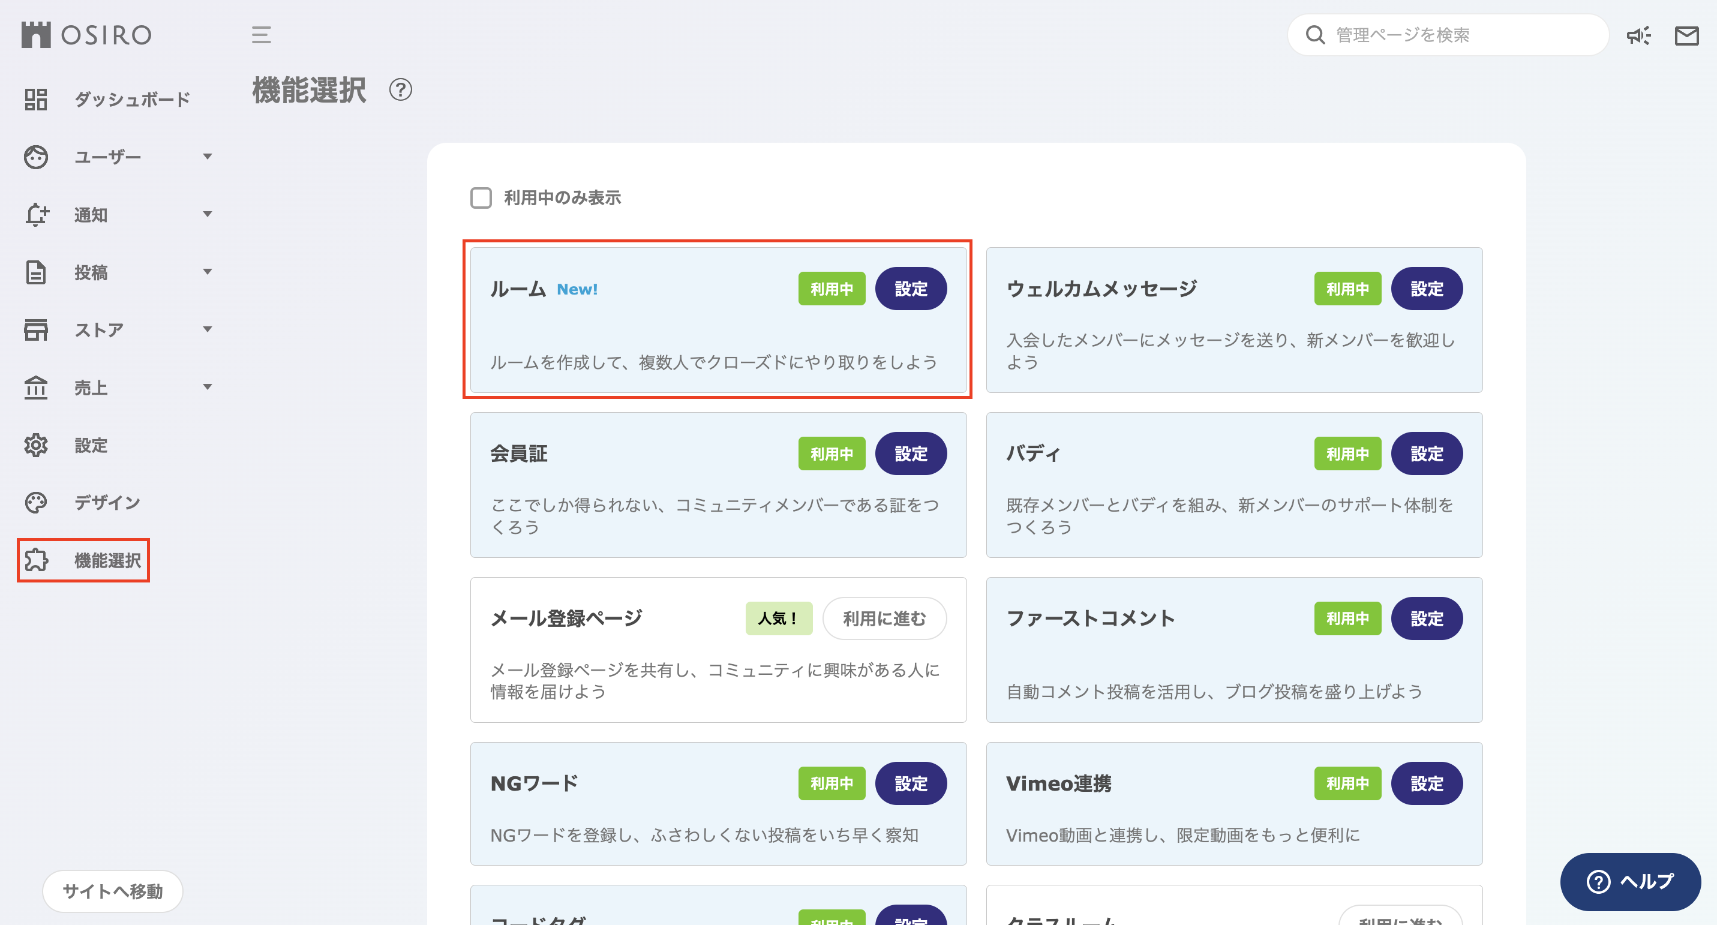
Task: Click 設定 button on ウェルカムメッセージ card
Action: (x=1427, y=289)
